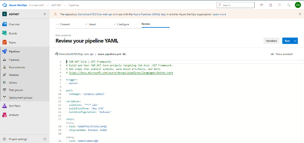
Task: Open the Environments icon in the sidebar
Action: coord(5,67)
